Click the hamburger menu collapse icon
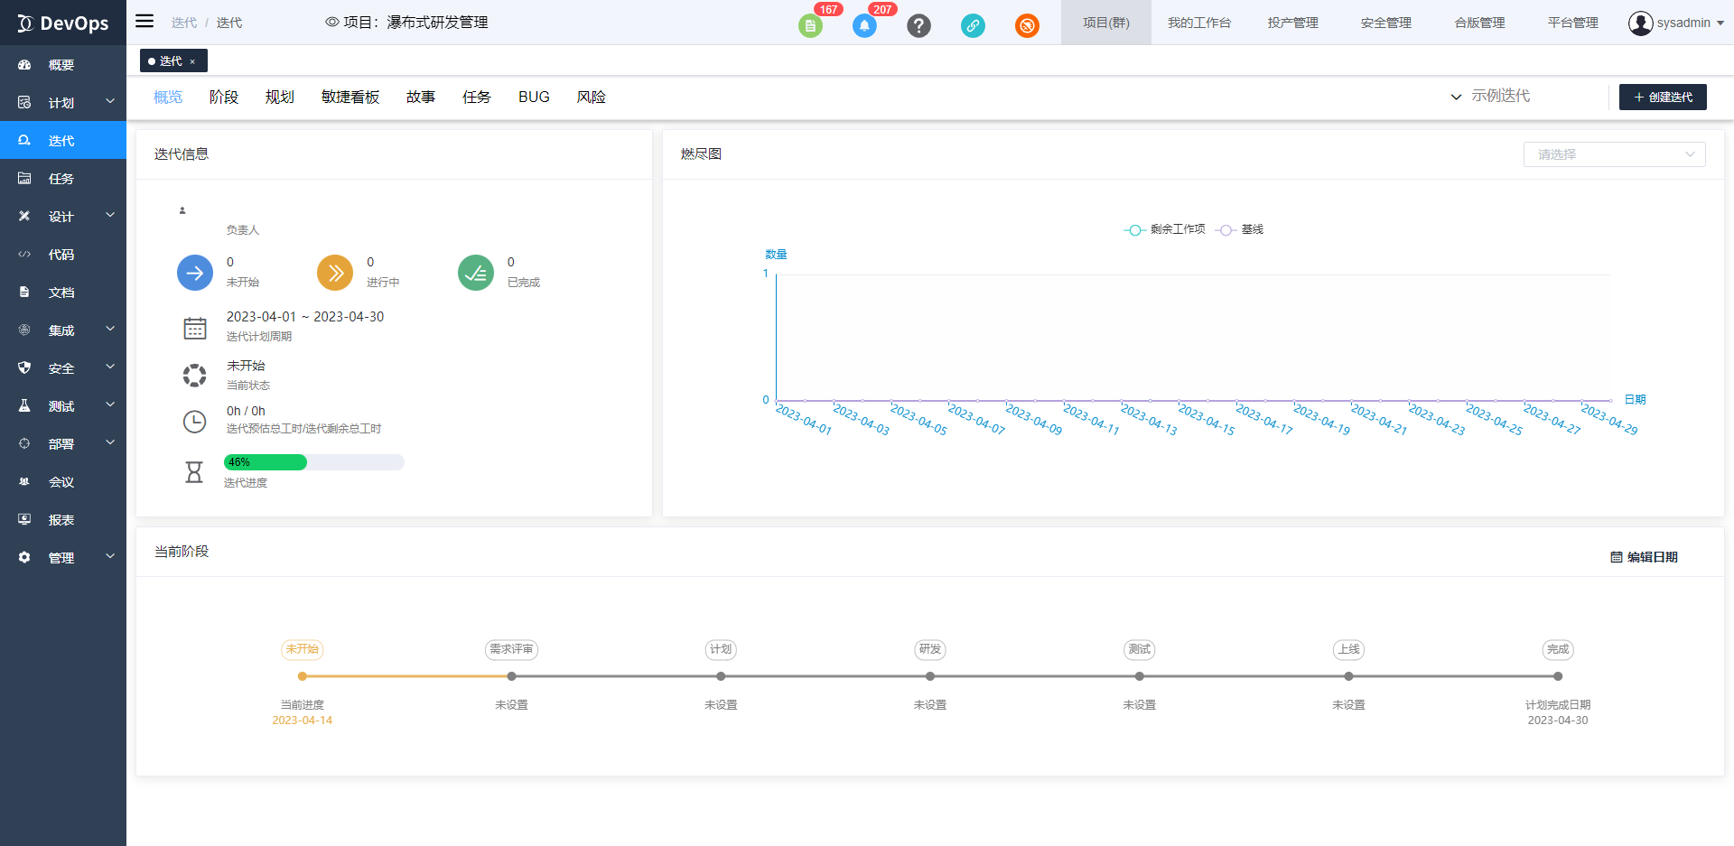 144,21
